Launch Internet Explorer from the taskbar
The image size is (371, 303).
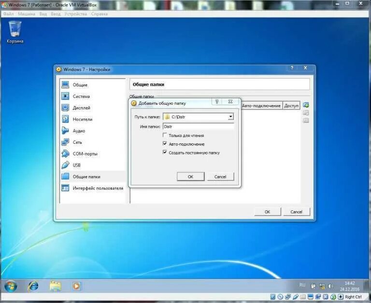33,286
